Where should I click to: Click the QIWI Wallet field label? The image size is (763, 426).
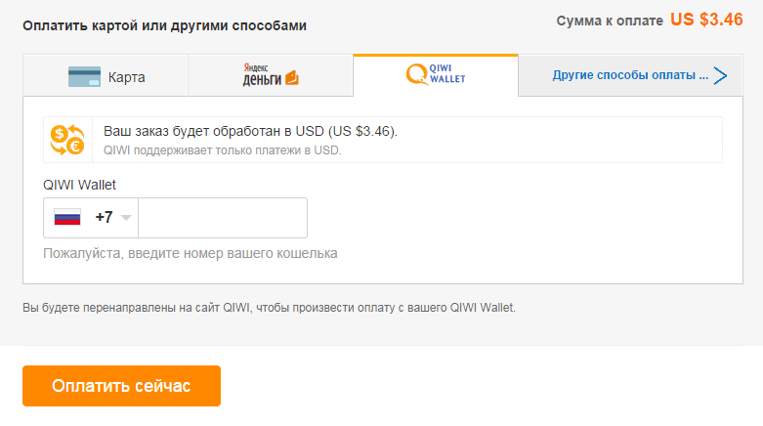pyautogui.click(x=79, y=185)
